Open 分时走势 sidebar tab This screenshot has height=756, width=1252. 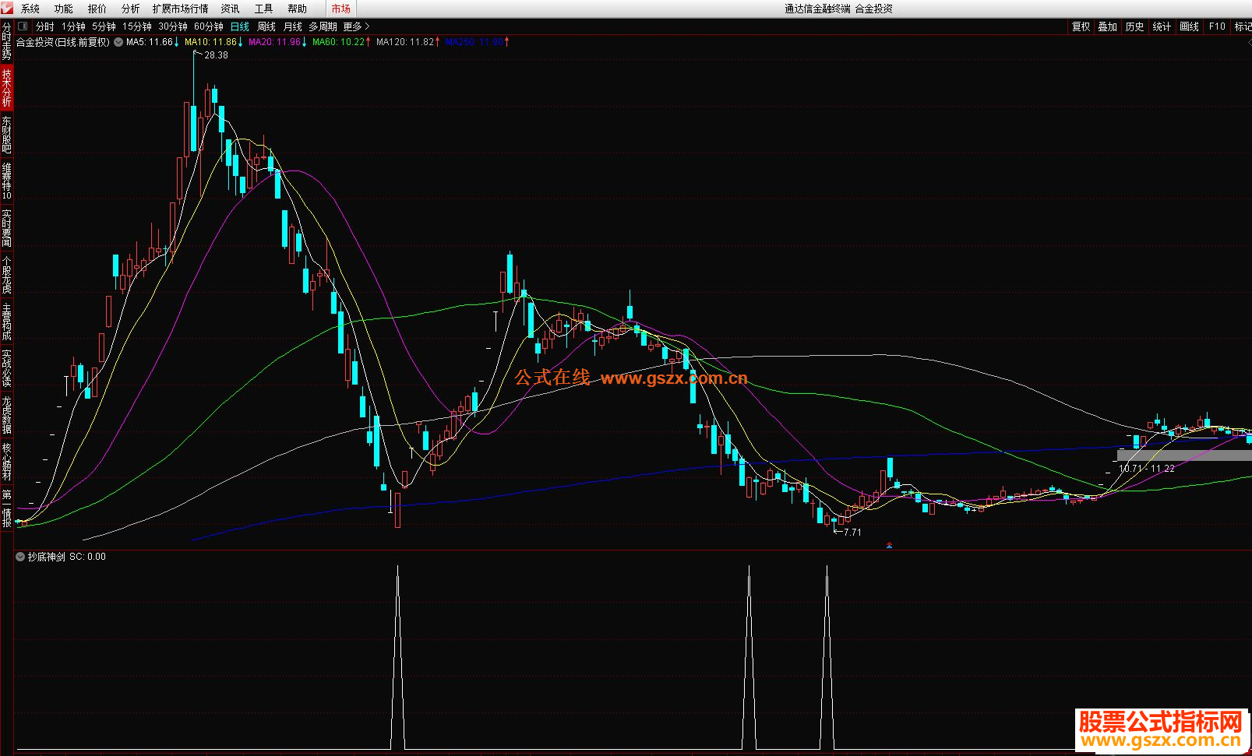click(6, 41)
